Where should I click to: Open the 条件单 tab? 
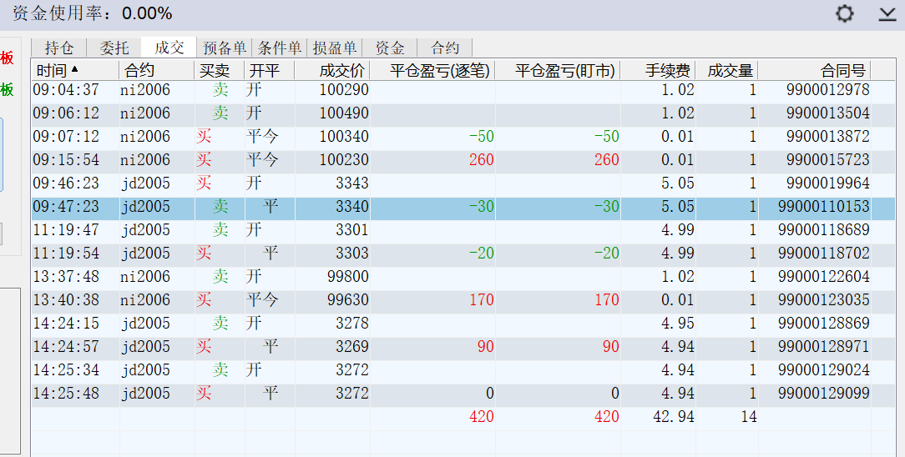pos(280,48)
